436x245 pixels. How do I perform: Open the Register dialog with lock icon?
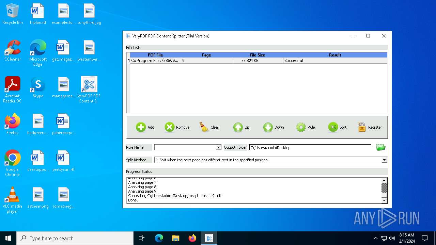[370, 127]
